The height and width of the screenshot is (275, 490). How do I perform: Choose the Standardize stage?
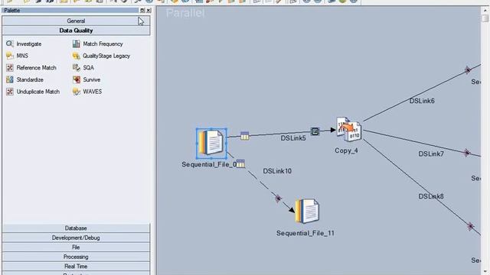click(24, 79)
